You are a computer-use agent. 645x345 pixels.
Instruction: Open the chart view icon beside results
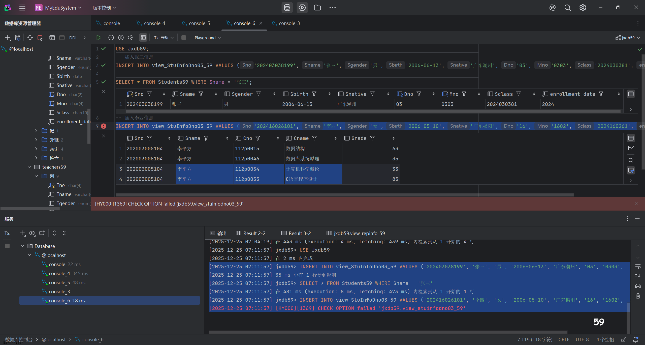[631, 148]
